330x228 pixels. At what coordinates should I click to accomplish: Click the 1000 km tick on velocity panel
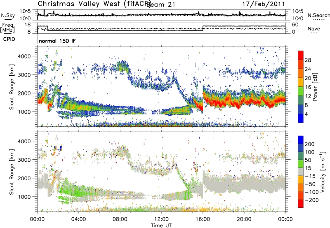point(25,197)
